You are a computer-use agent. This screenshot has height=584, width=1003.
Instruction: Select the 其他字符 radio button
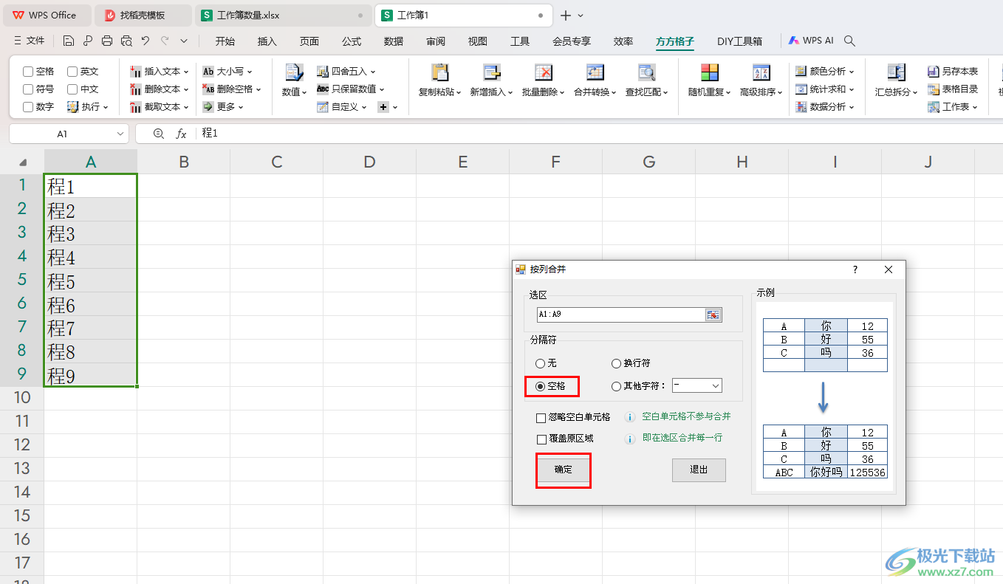pos(617,385)
